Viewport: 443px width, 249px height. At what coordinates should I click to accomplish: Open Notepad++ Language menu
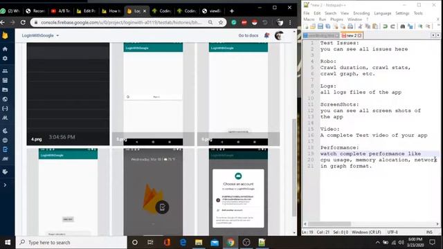coord(383,13)
